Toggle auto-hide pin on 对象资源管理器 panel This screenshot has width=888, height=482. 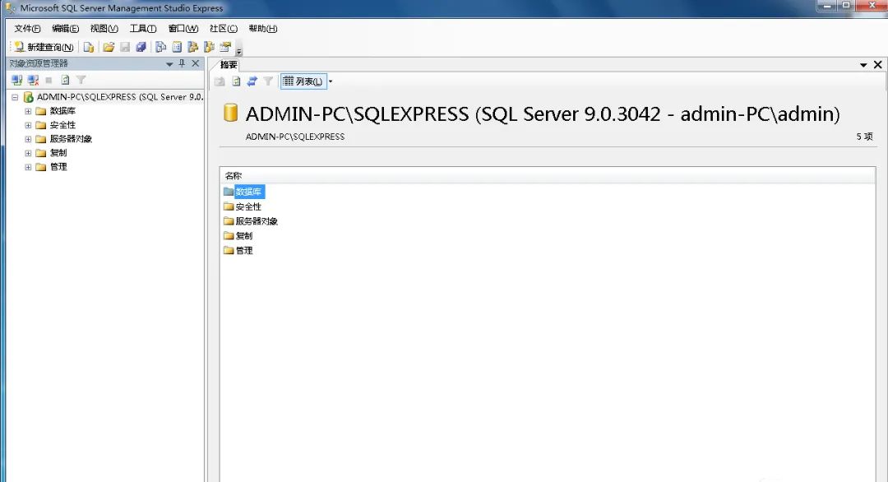point(182,63)
